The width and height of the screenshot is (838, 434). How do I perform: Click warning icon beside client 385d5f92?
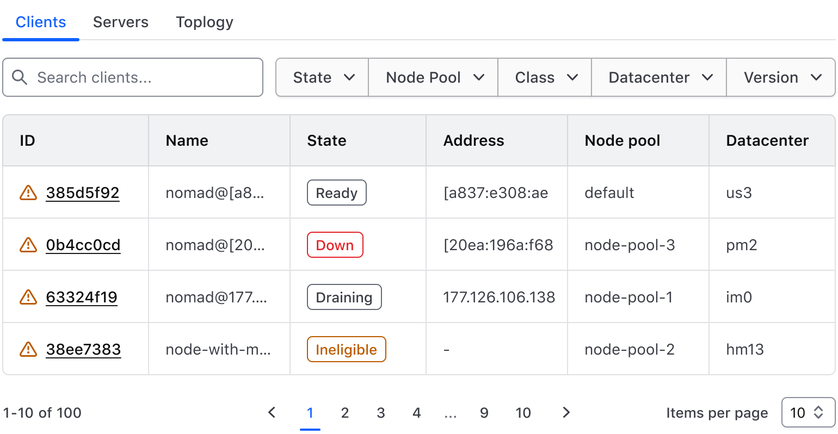[28, 193]
